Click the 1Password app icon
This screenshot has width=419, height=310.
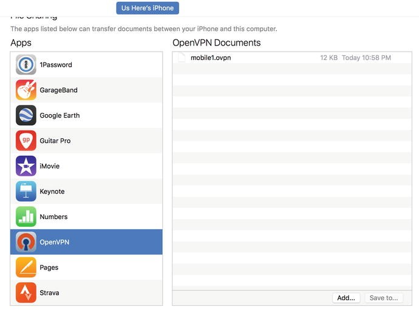26,65
